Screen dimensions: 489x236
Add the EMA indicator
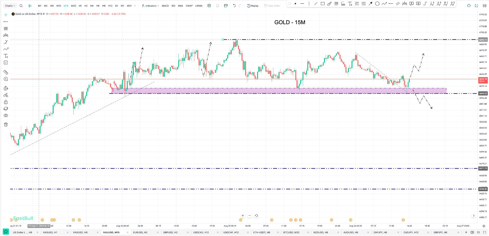click(x=181, y=6)
